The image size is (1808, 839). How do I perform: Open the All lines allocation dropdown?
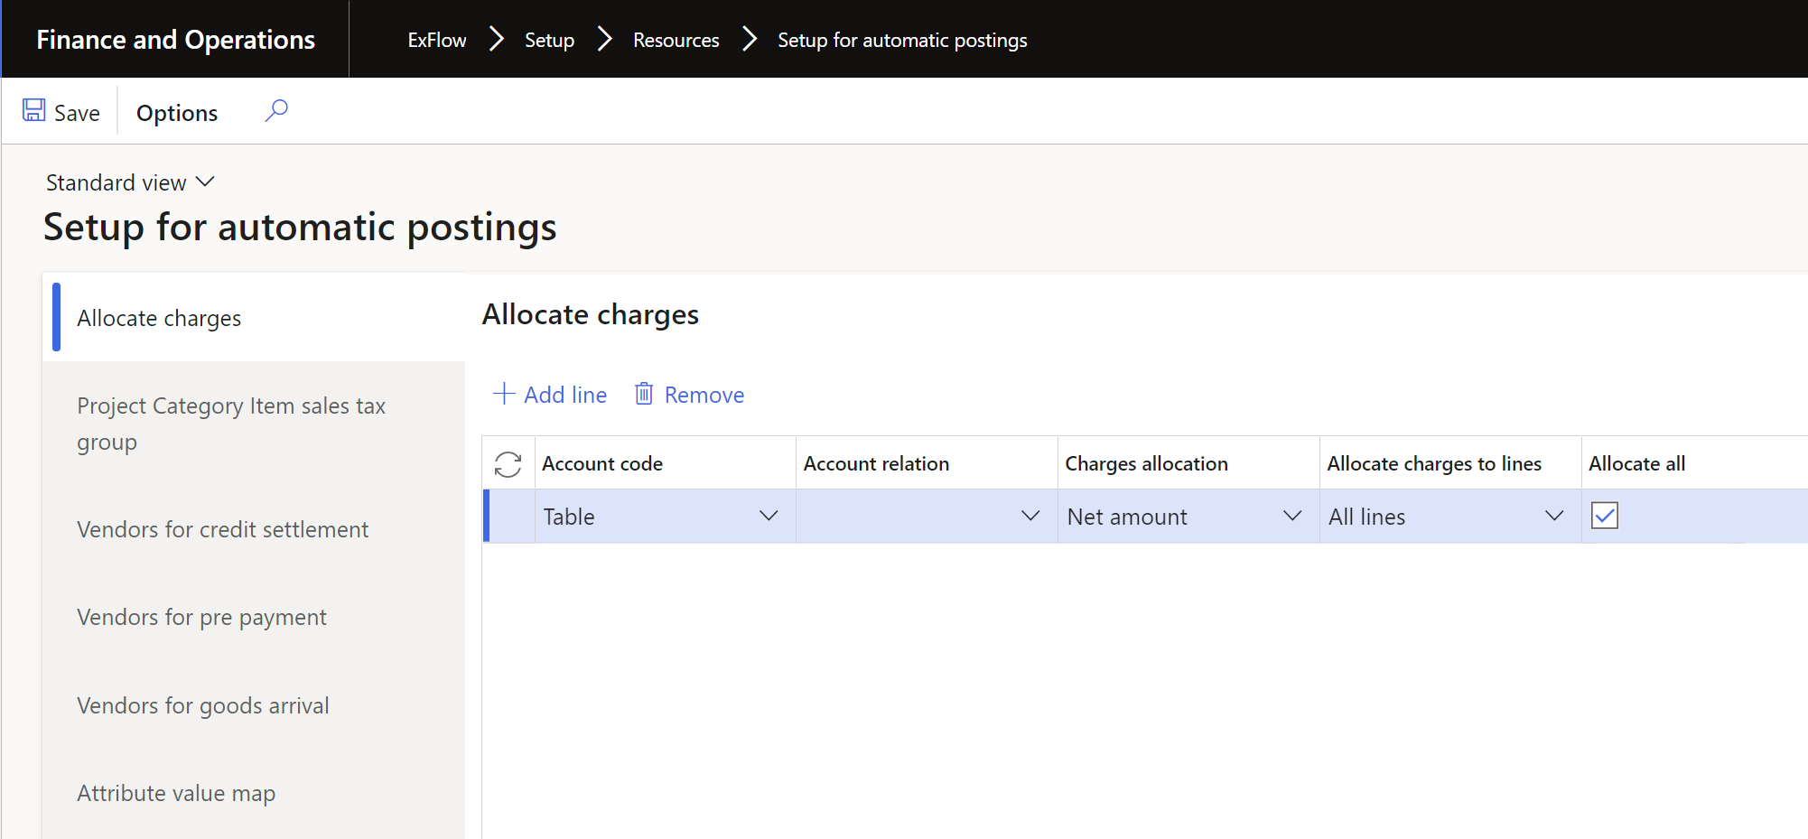(x=1554, y=516)
